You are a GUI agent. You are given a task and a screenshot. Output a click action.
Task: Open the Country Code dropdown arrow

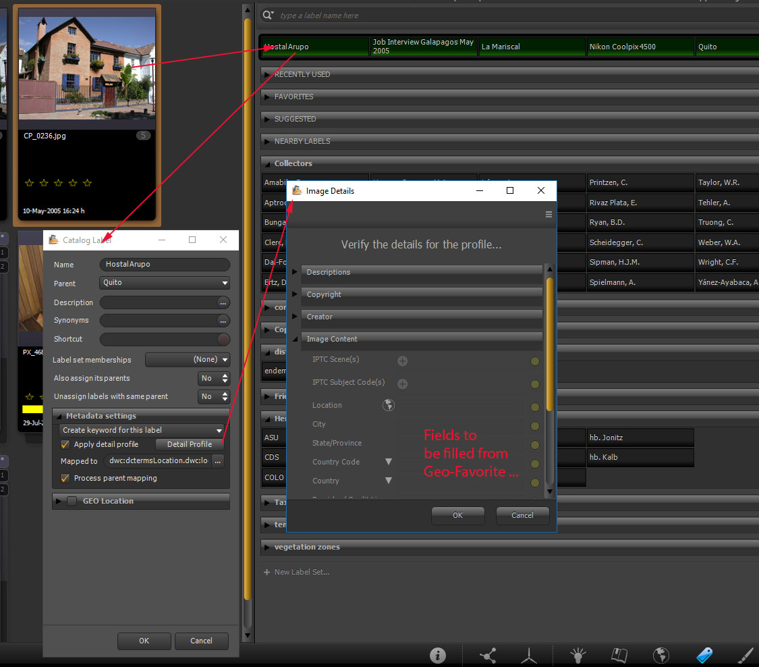388,462
